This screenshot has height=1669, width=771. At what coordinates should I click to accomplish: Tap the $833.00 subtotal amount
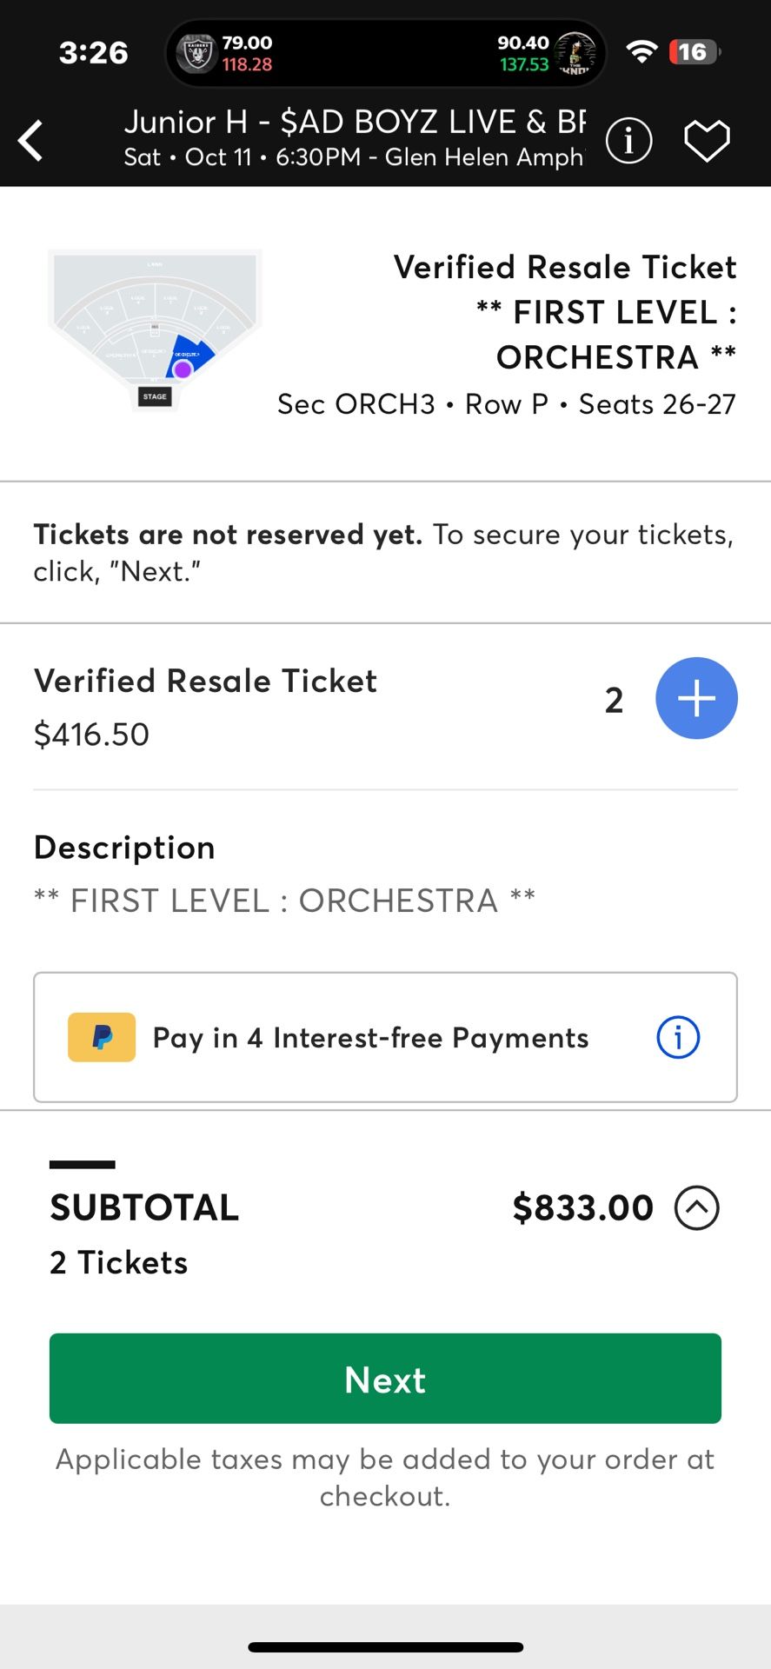[582, 1207]
